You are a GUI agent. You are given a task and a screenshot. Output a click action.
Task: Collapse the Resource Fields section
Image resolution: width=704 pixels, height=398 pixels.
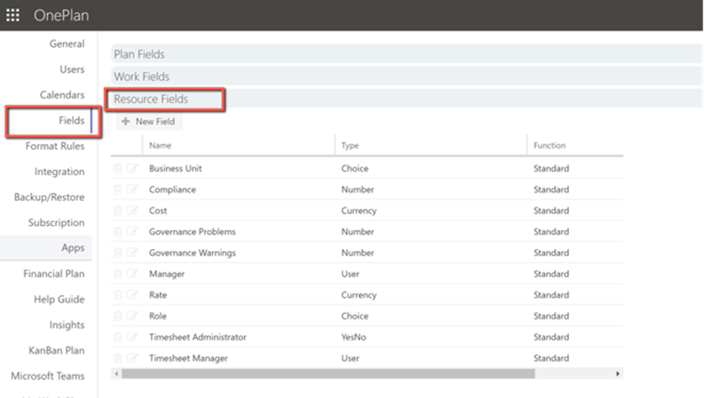pyautogui.click(x=406, y=99)
